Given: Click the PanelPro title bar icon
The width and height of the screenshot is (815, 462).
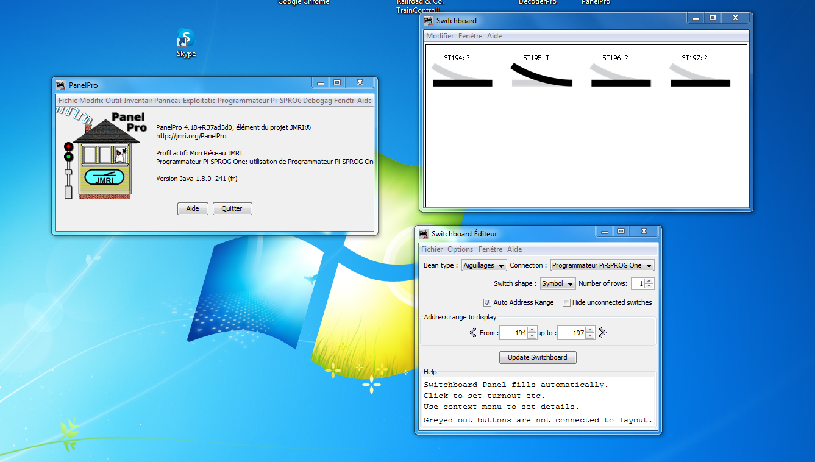Looking at the screenshot, I should (x=60, y=85).
